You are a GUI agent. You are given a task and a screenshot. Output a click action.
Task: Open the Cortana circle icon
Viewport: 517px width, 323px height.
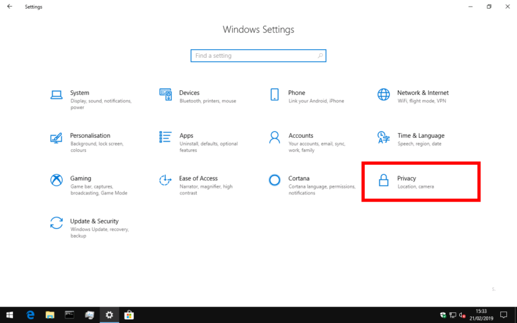coord(275,180)
